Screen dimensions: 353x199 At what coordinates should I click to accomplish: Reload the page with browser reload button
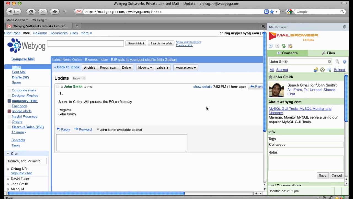tap(31, 12)
